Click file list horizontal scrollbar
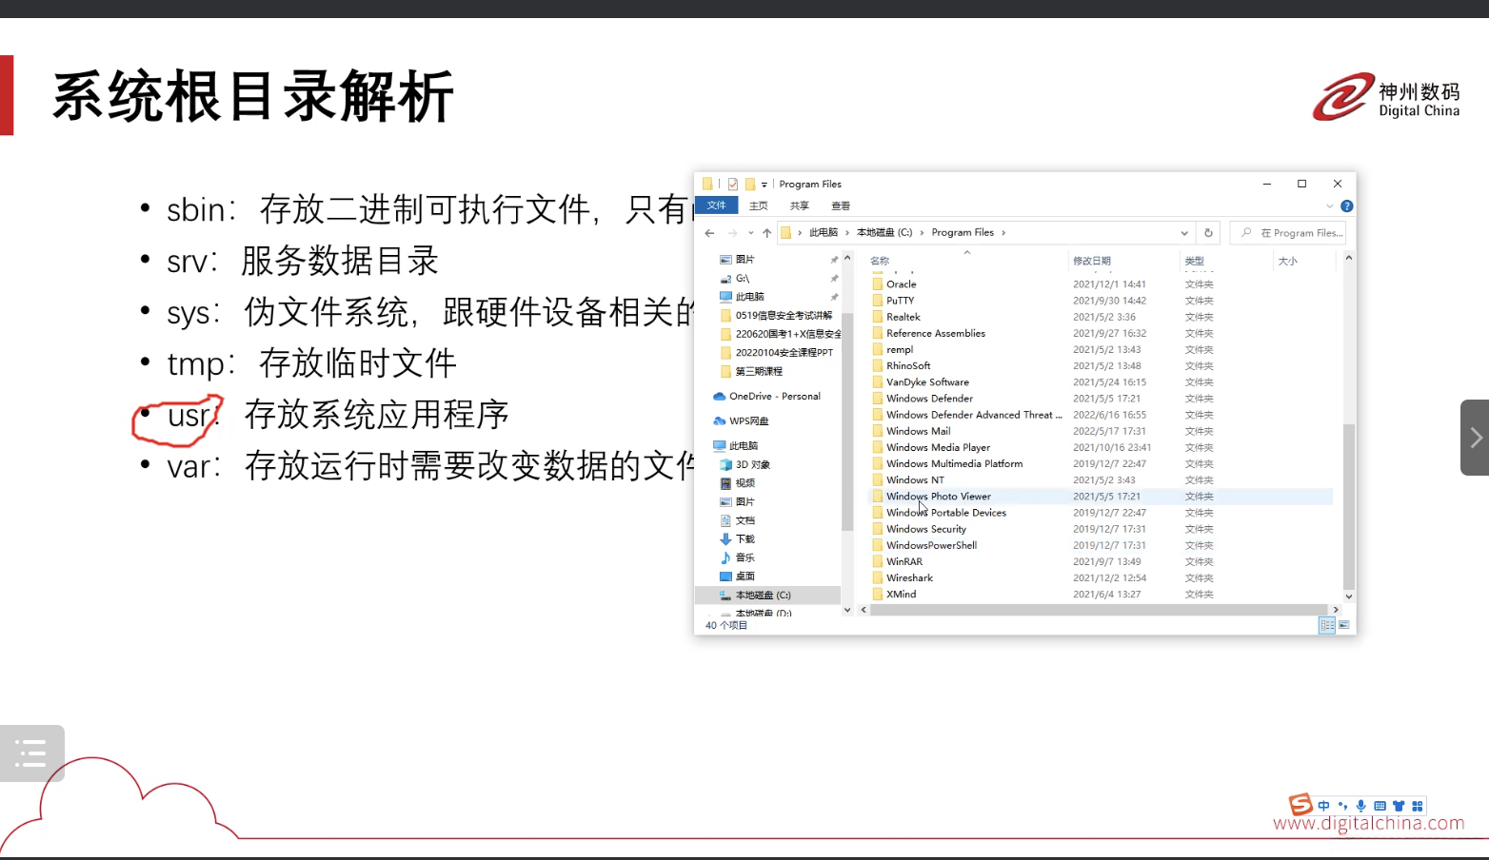The image size is (1489, 860). click(1099, 610)
